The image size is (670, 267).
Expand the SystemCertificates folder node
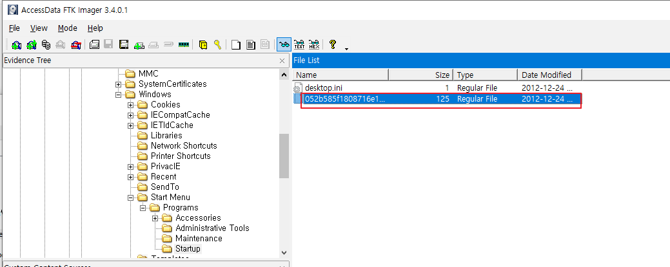point(119,84)
